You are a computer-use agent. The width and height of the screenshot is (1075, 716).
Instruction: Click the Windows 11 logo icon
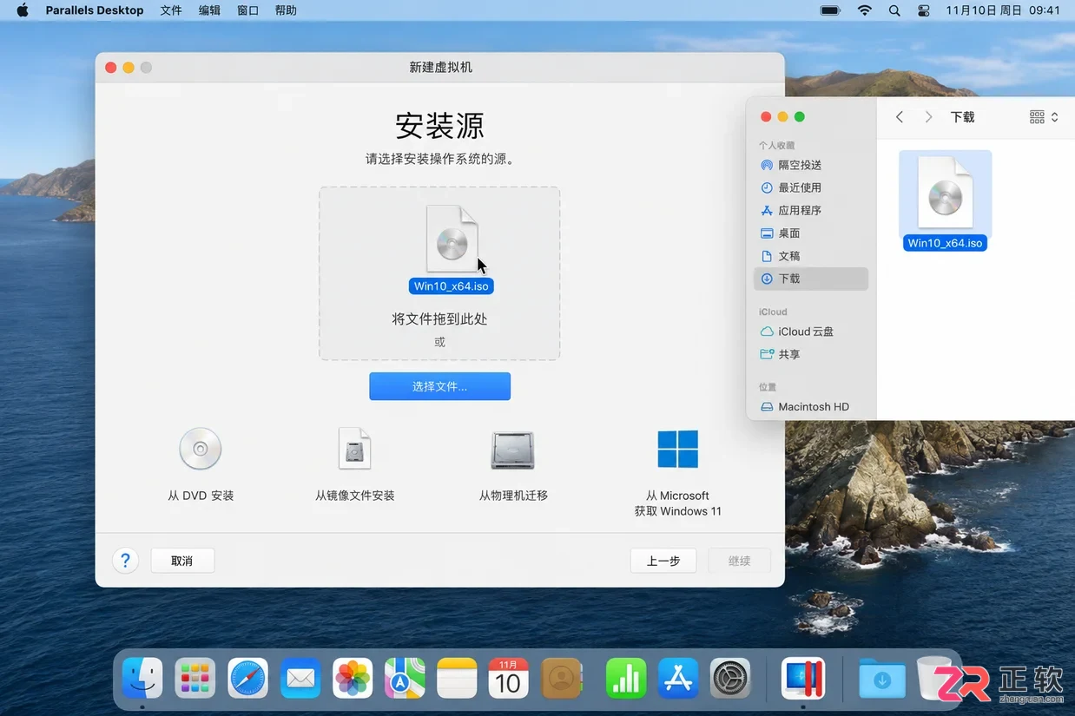point(678,450)
